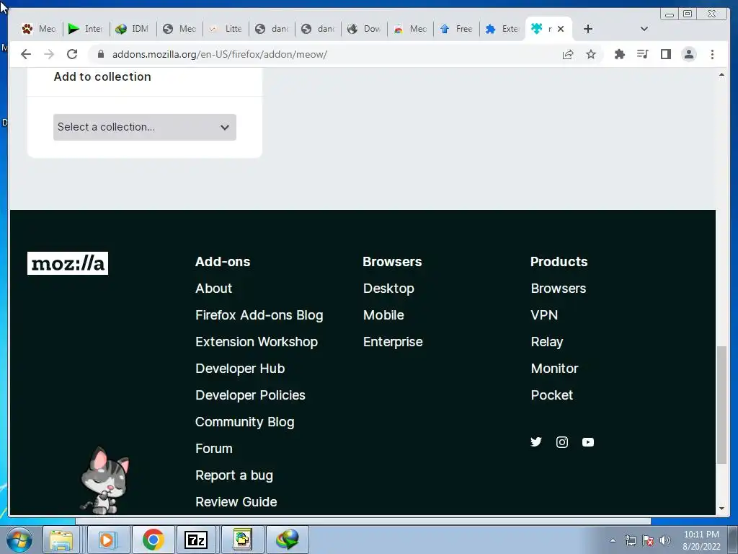
Task: Open Windows Explorer from taskbar
Action: point(61,540)
